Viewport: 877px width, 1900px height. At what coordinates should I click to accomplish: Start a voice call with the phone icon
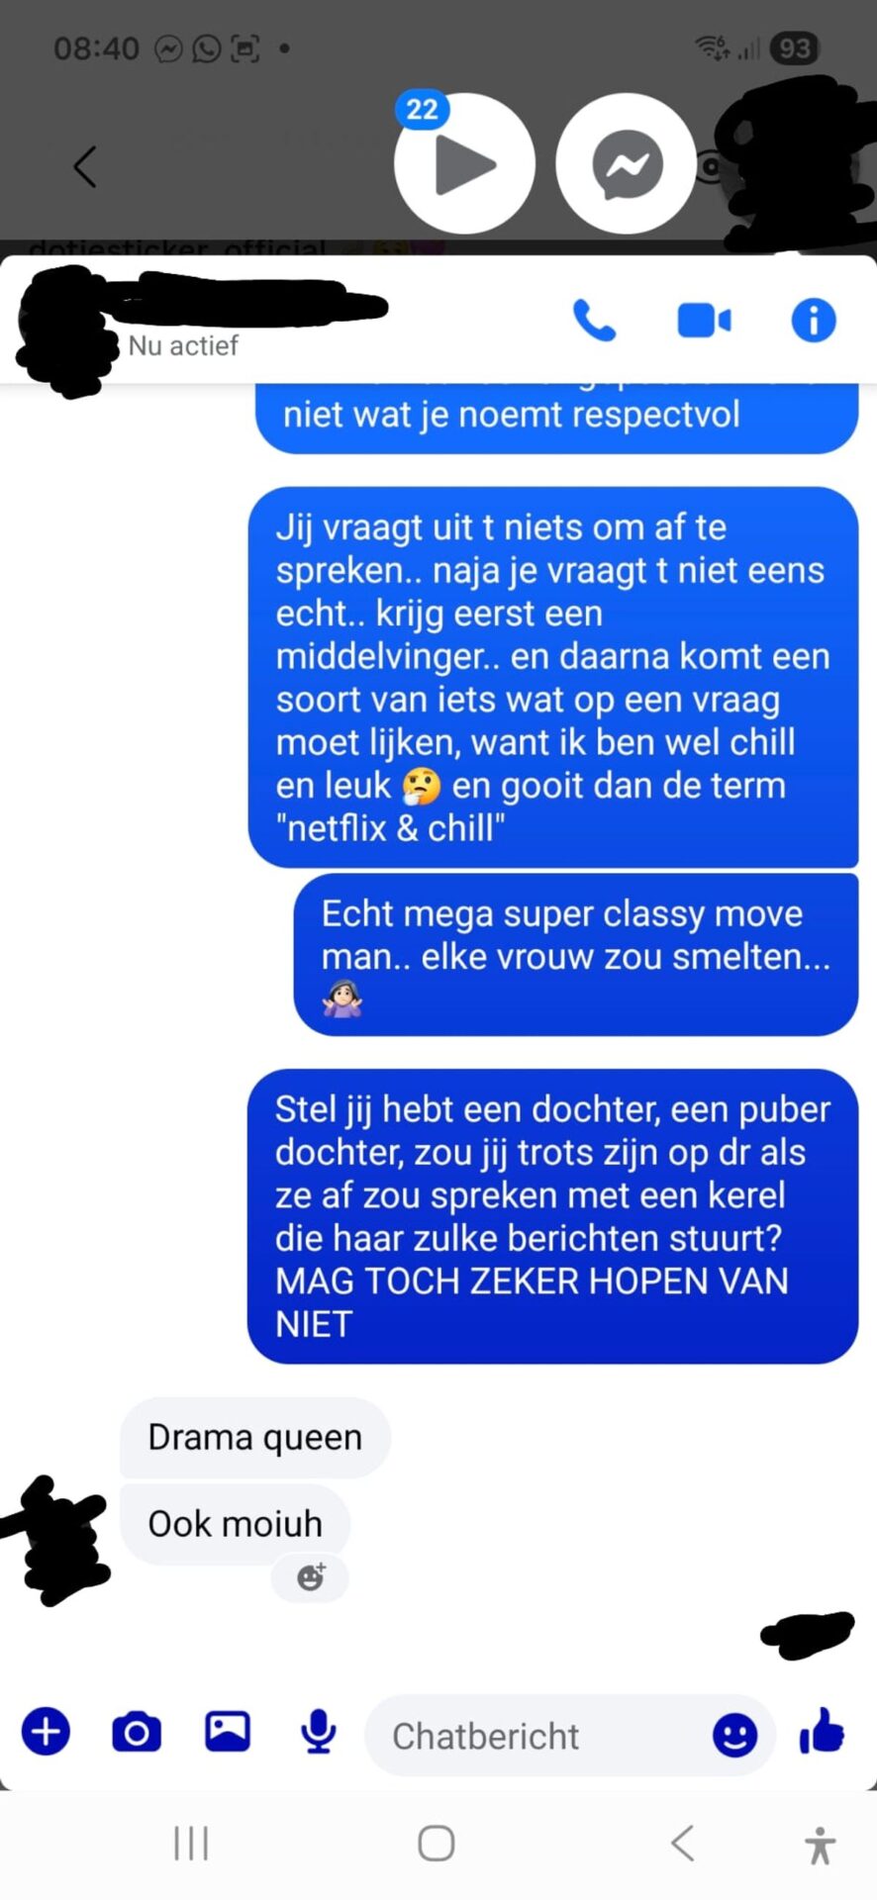[595, 321]
